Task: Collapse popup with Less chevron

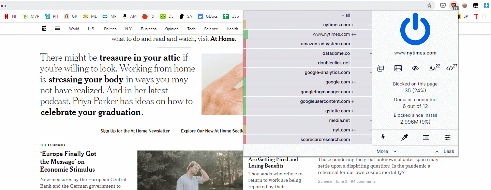Action: coord(444,151)
